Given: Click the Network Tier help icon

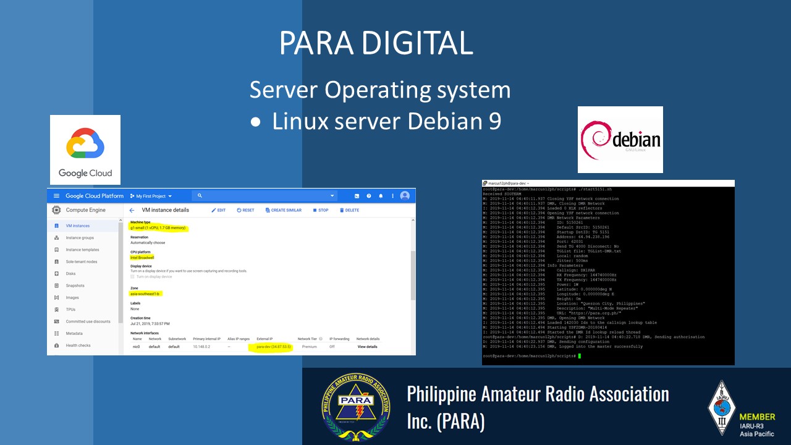Looking at the screenshot, I should [321, 339].
